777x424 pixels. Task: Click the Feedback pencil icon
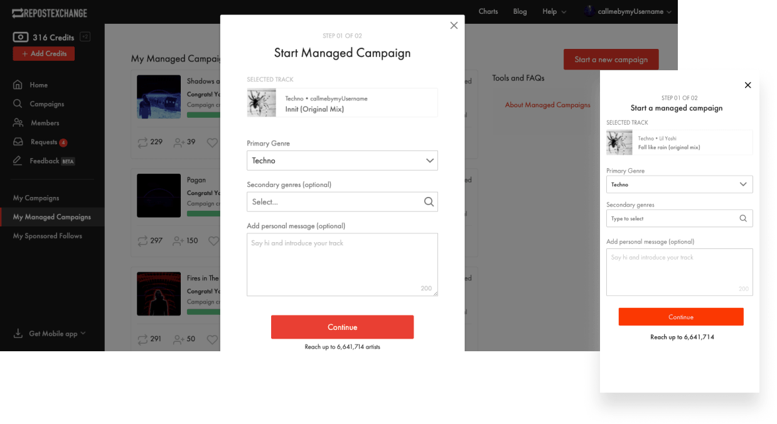point(18,161)
